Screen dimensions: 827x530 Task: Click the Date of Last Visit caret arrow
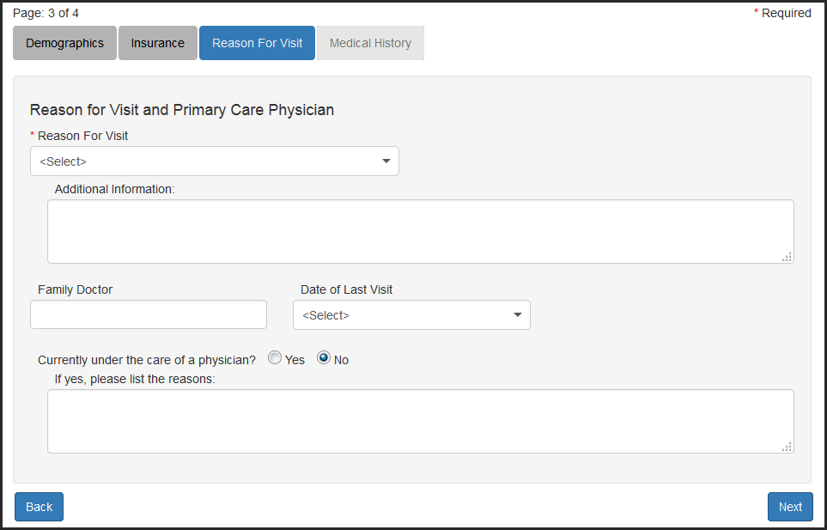click(518, 314)
